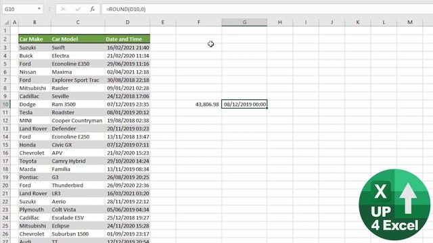Click the Pontiac cell
The width and height of the screenshot is (433, 243).
tap(35, 177)
